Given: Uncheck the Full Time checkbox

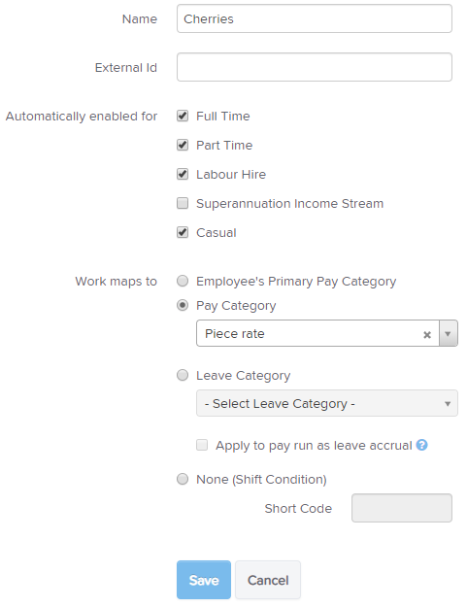Looking at the screenshot, I should 183,116.
